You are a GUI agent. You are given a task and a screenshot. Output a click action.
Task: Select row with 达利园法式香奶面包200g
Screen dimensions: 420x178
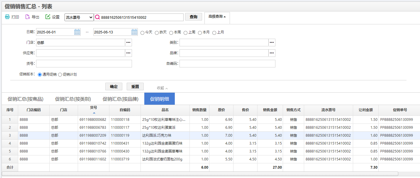[211, 159]
